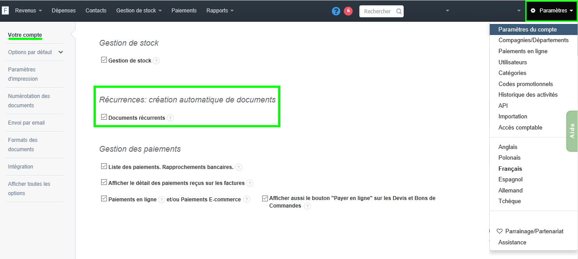Image resolution: width=578 pixels, height=259 pixels.
Task: Toggle the Afficher le détail des paiements reçus checkbox
Action: 104,182
